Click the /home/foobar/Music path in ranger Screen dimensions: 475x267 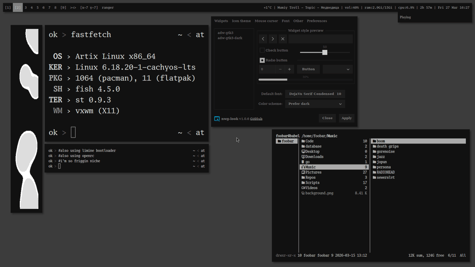pyautogui.click(x=319, y=136)
